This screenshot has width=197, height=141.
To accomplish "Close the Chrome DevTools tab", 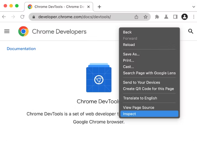I will coord(88,7).
